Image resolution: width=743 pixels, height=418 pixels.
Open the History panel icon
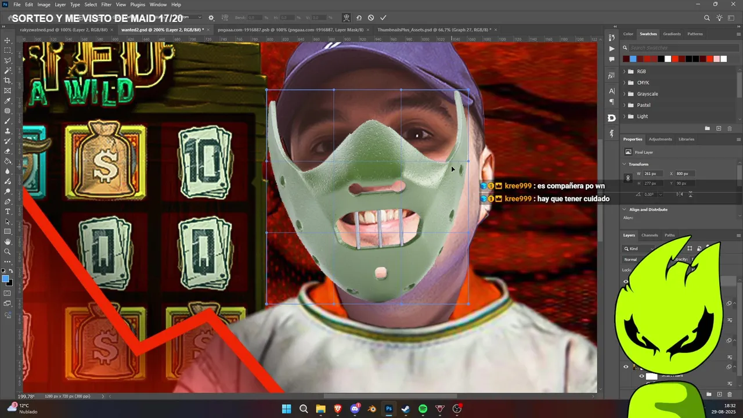(x=611, y=38)
